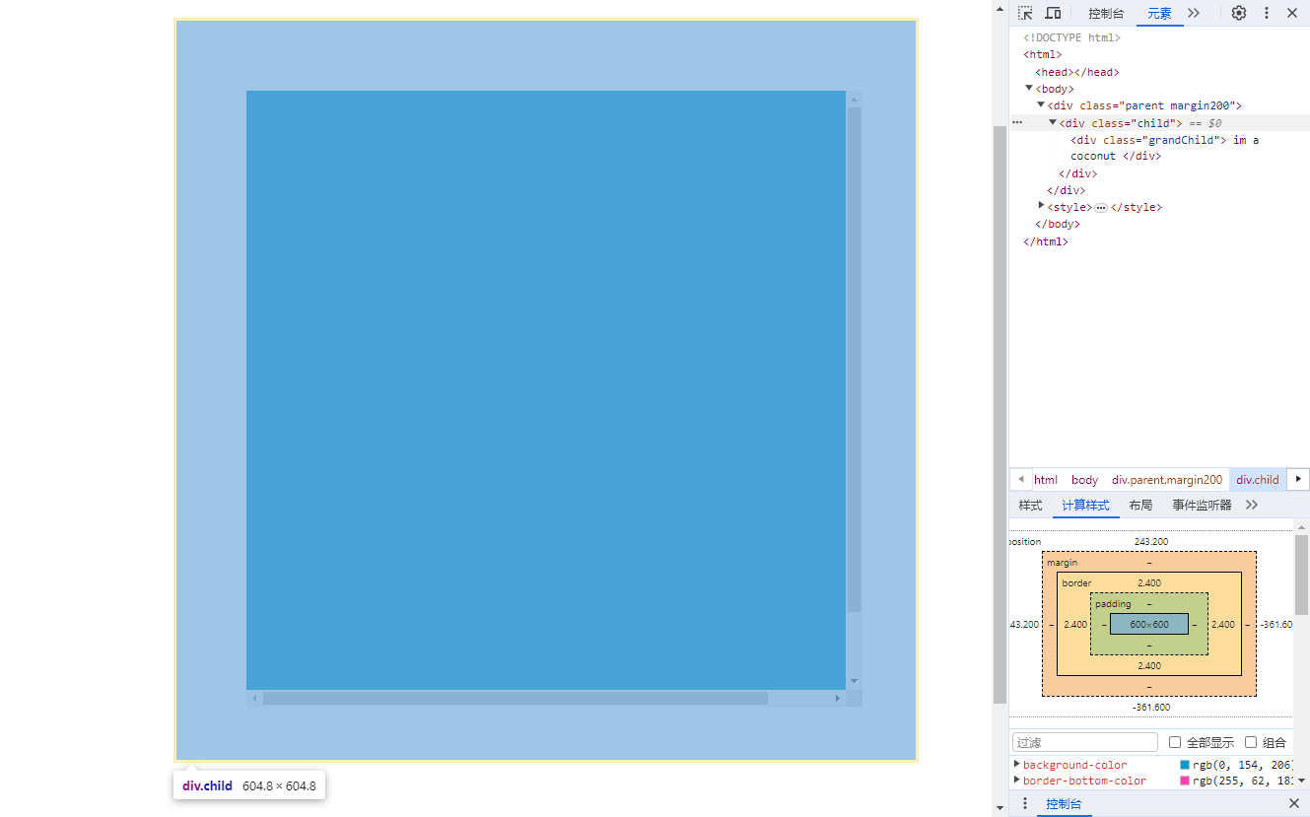The width and height of the screenshot is (1310, 817).
Task: Open the drawer three-dot menu
Action: coord(1025,804)
